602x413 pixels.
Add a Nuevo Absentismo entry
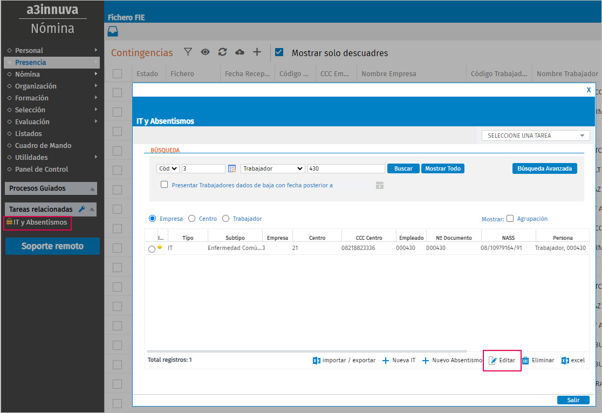point(452,361)
